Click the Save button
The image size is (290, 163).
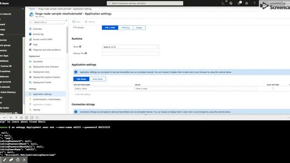(x=77, y=22)
